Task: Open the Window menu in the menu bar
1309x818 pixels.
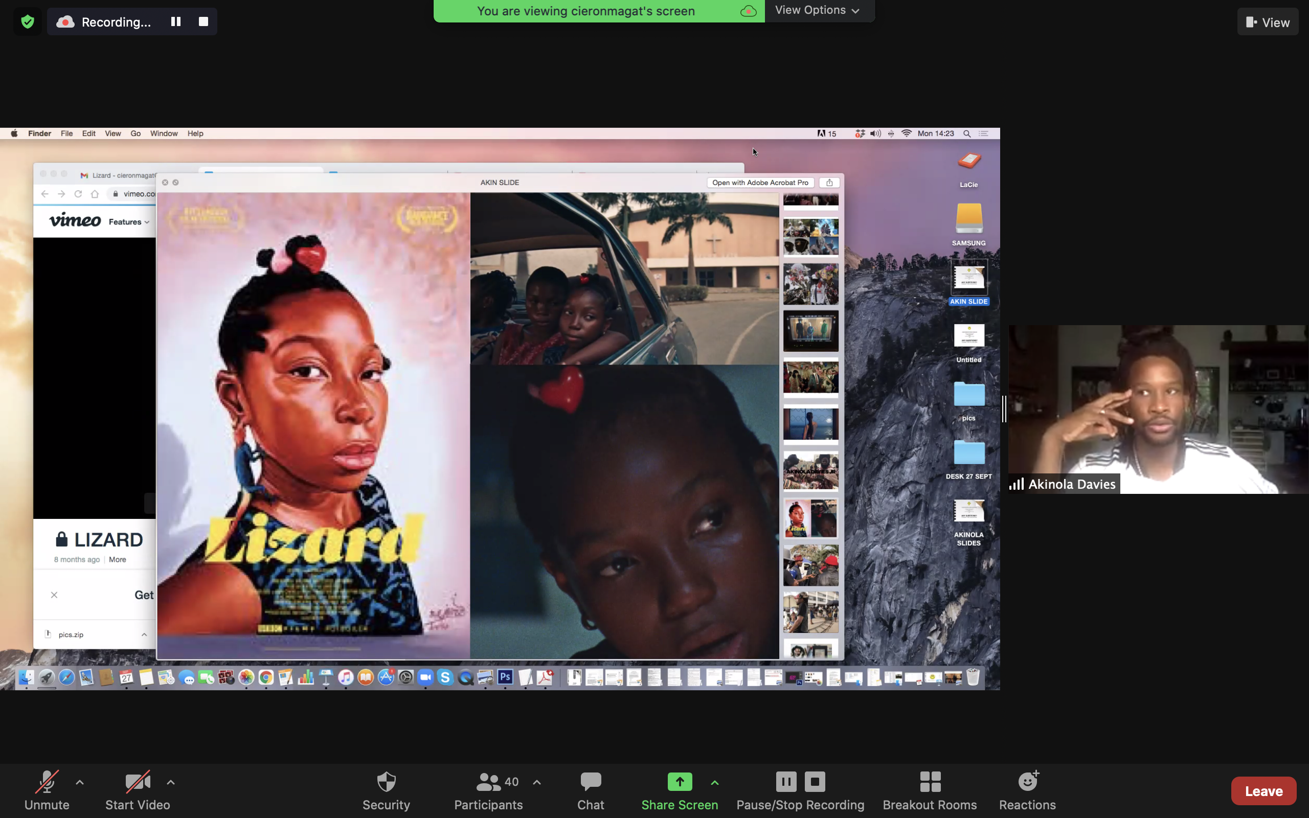Action: coord(164,133)
